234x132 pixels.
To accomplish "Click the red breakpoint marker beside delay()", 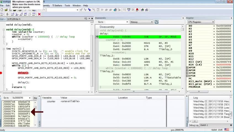I will [x=1, y=73].
